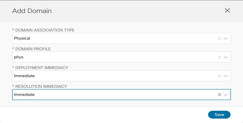Image resolution: width=243 pixels, height=123 pixels.
Task: Click the RESOLUTION IMMEDIACY label
Action: point(40,86)
